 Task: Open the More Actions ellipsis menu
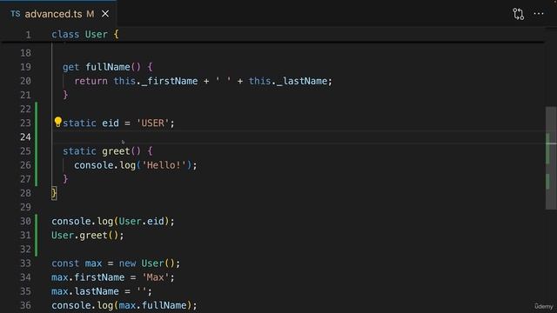(x=539, y=14)
